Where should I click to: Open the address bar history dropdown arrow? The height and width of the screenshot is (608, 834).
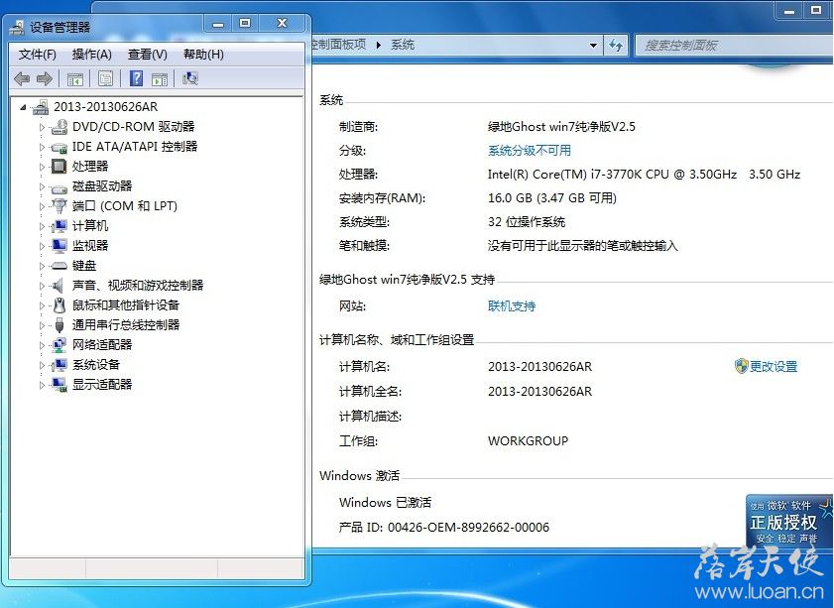tap(594, 46)
